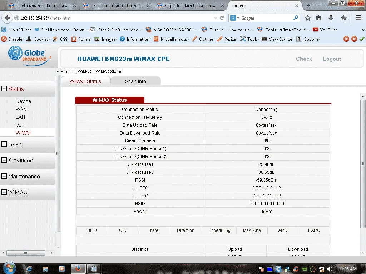Open a new tab with plus button
This screenshot has width=366, height=274.
308,6
